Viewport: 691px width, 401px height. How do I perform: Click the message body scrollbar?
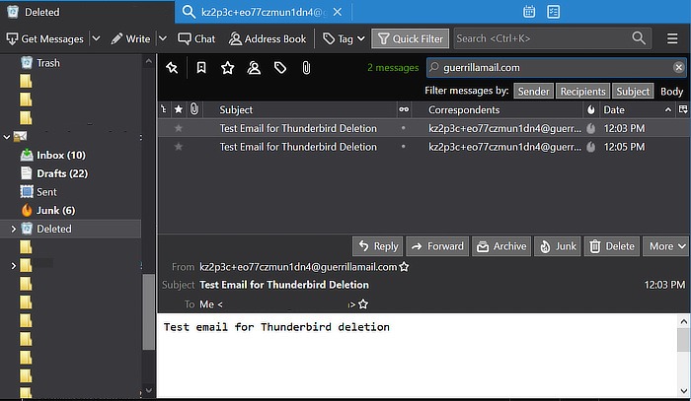(683, 340)
